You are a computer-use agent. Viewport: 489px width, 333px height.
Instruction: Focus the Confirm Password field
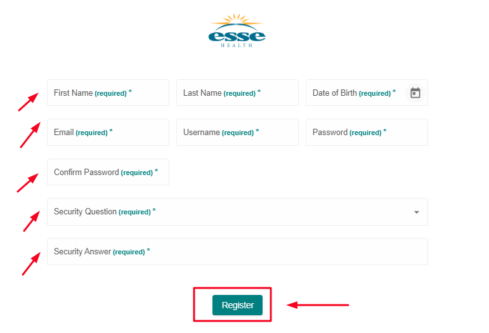108,172
